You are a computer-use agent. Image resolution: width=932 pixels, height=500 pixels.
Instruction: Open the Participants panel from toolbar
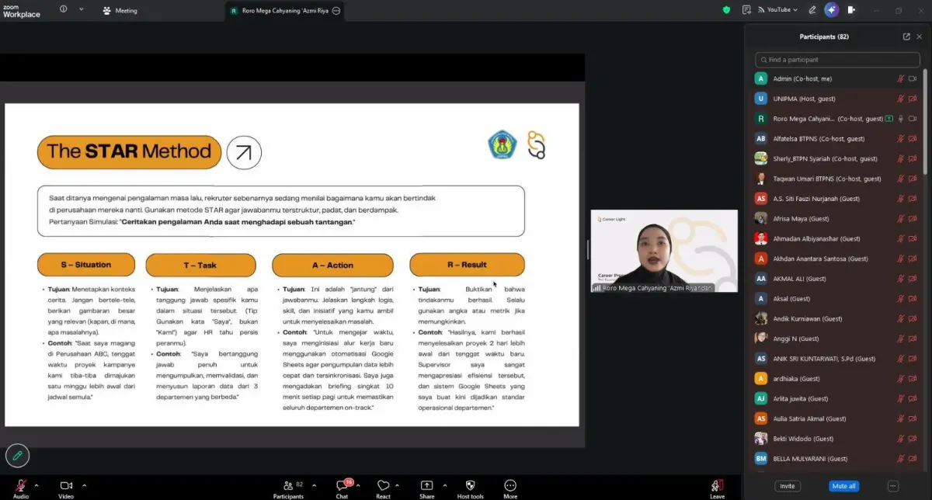(x=288, y=488)
